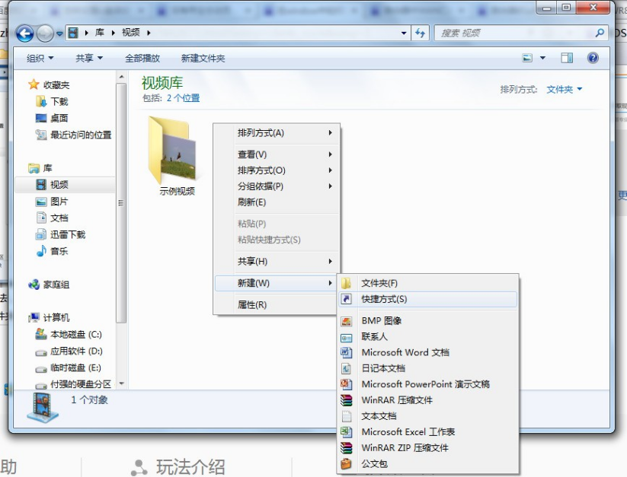Click the 公文包 briefcase icon
Screen dimensions: 627x477
pos(348,464)
